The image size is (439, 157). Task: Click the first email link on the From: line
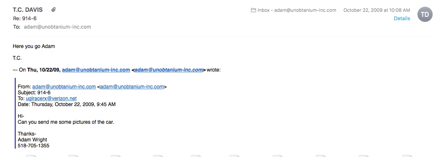tap(64, 87)
